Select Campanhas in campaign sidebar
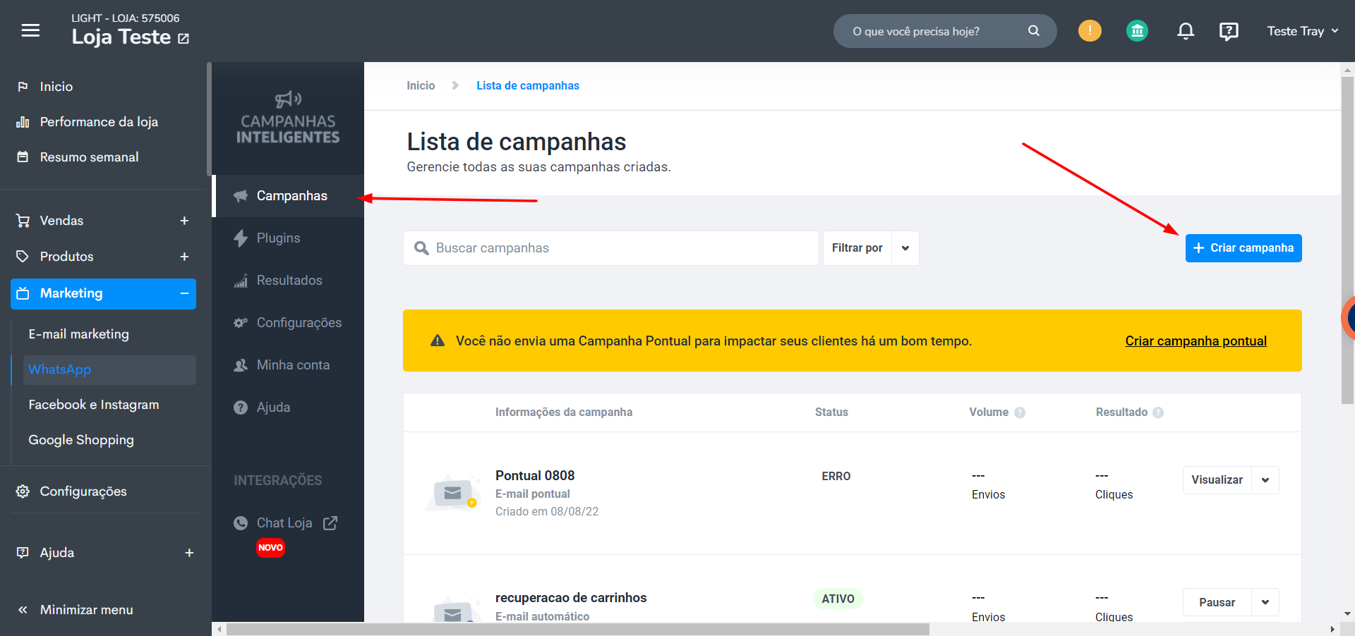The height and width of the screenshot is (636, 1355). click(x=288, y=196)
